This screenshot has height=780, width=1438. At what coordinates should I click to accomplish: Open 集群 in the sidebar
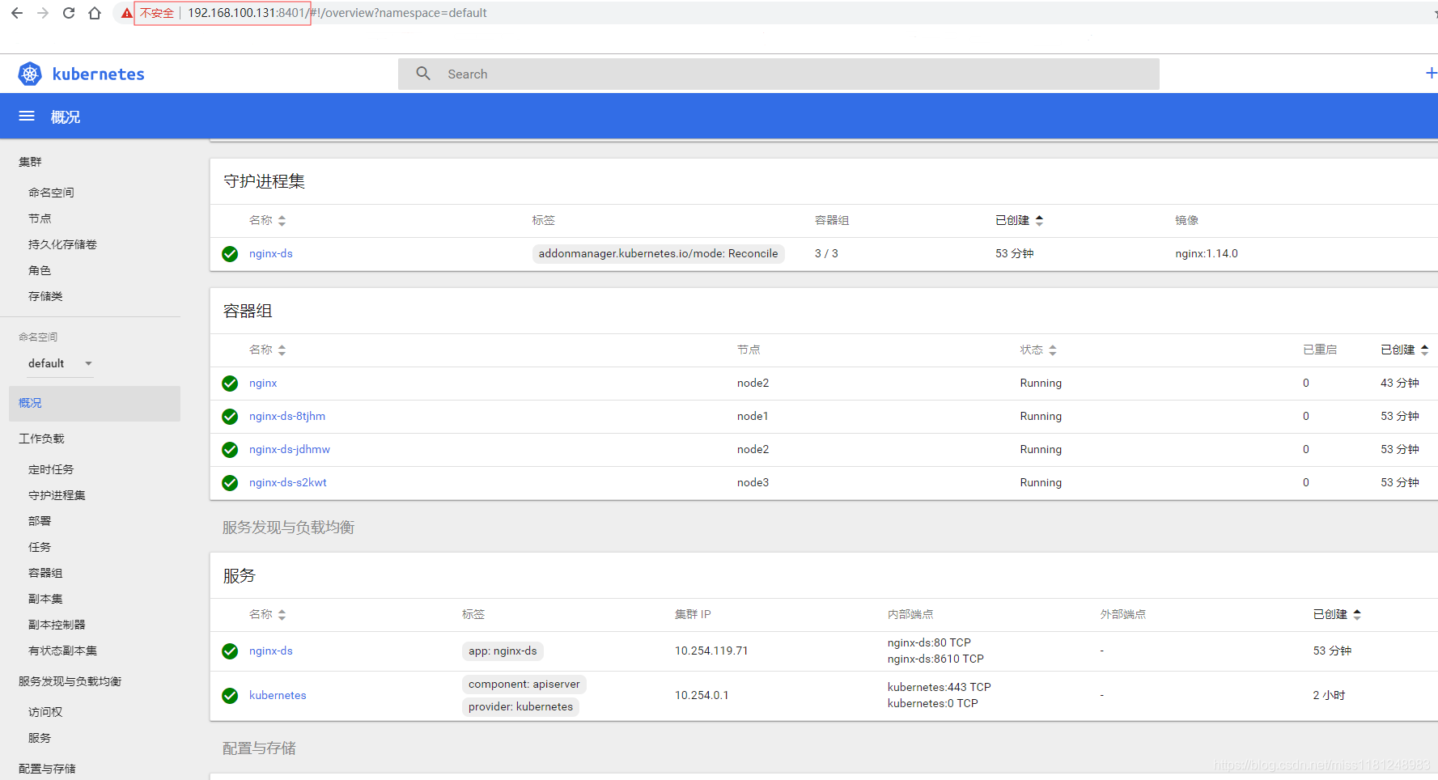(x=30, y=162)
